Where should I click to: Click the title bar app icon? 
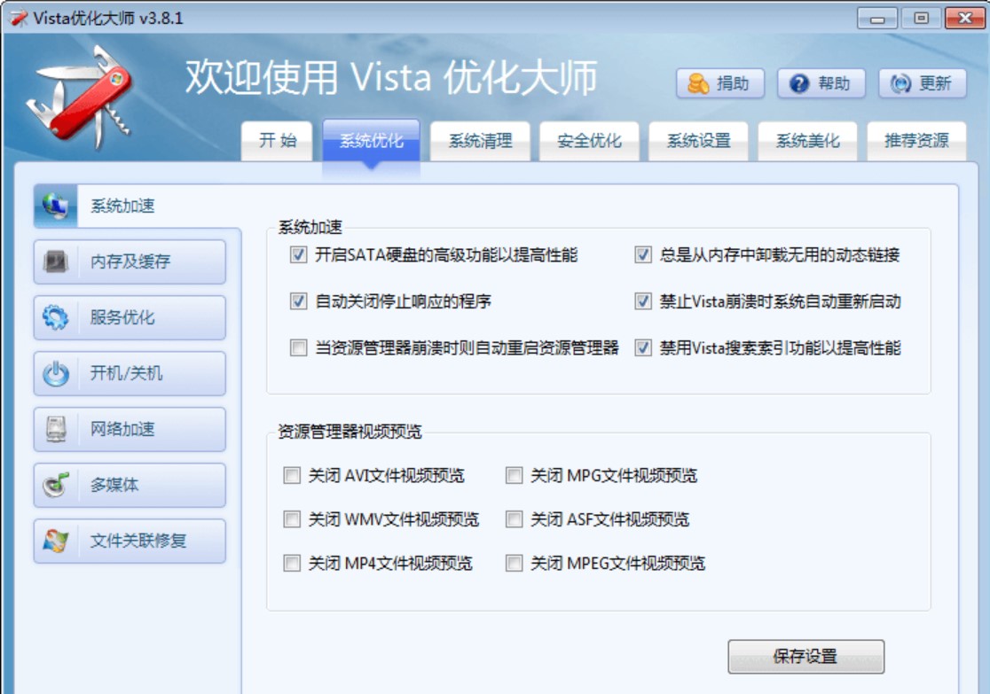tap(19, 18)
